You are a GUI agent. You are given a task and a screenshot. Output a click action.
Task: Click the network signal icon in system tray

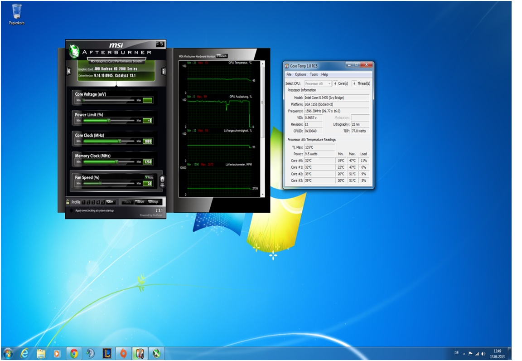[x=477, y=354]
